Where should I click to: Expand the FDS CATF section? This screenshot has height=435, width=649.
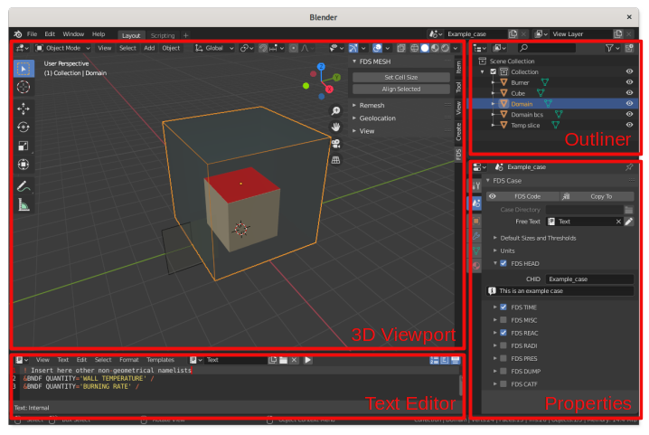495,384
